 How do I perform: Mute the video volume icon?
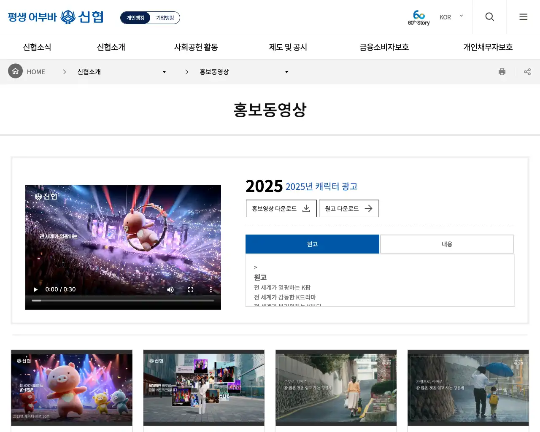tap(170, 289)
